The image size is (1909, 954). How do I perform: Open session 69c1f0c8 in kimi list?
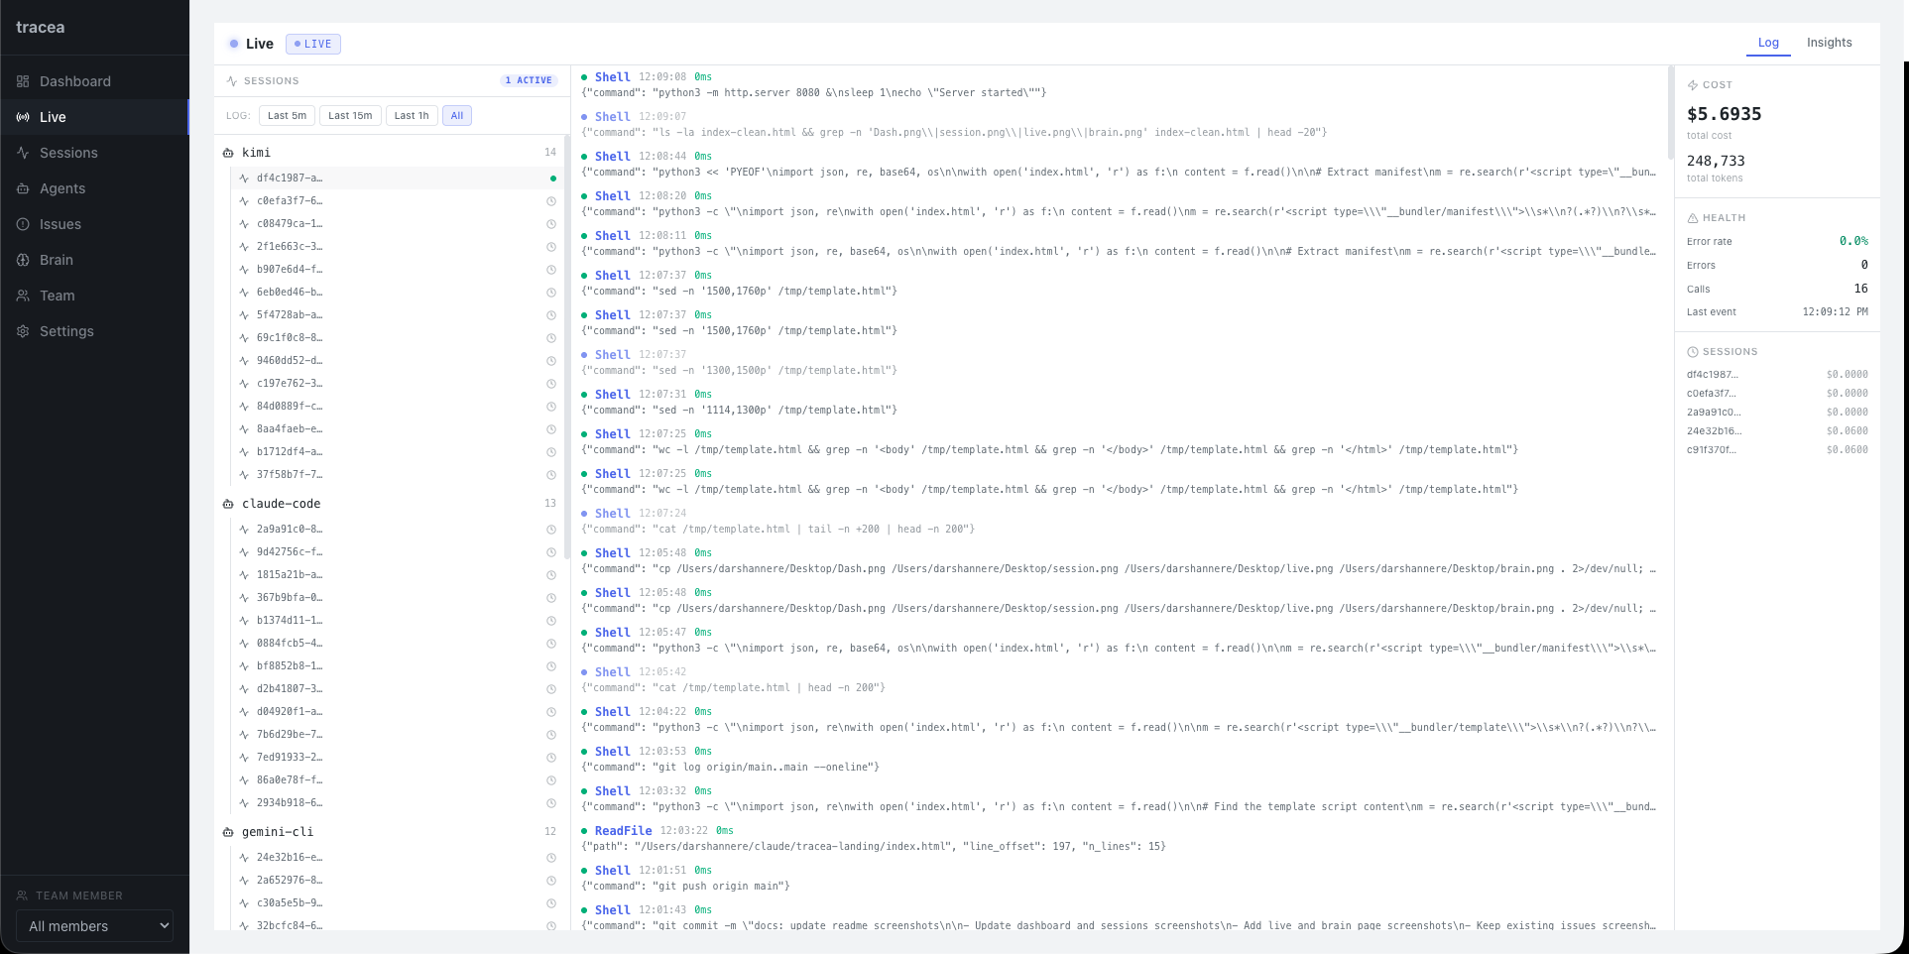tap(398, 338)
